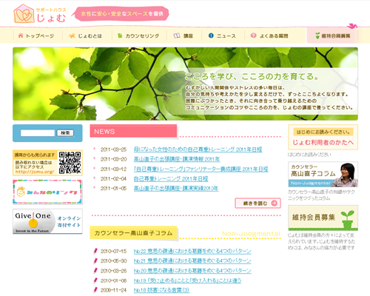The height and width of the screenshot is (296, 370).
Task: Click the じょむ利用者のかたへ banner
Action: click(323, 137)
